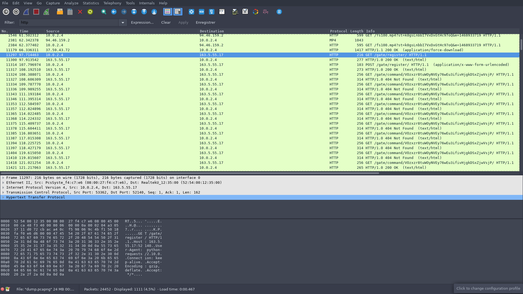Viewport: 523px width, 294px height.
Task: Sort by the Length column header
Action: click(357, 31)
